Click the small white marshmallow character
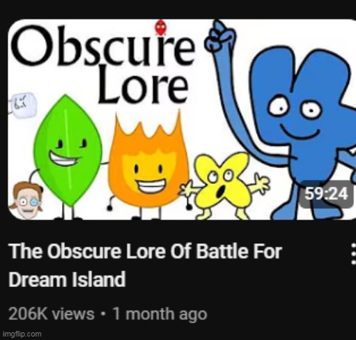The image size is (356, 340). (23, 106)
